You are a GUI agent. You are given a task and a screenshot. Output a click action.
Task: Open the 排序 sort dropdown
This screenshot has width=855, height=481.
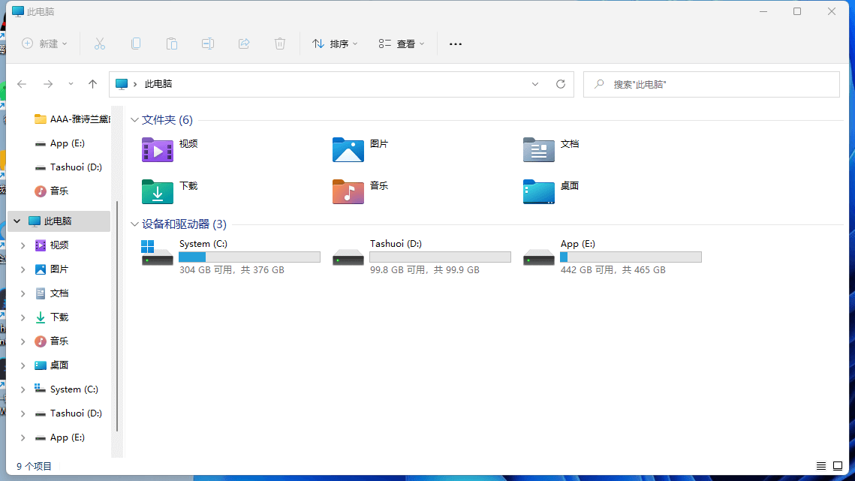click(x=335, y=44)
